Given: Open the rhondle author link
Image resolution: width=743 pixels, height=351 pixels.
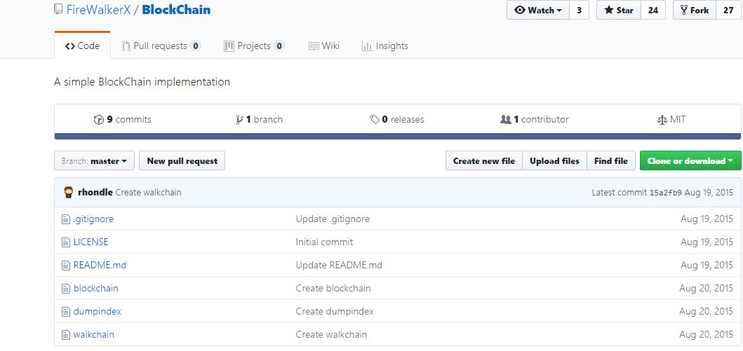Looking at the screenshot, I should tap(95, 193).
